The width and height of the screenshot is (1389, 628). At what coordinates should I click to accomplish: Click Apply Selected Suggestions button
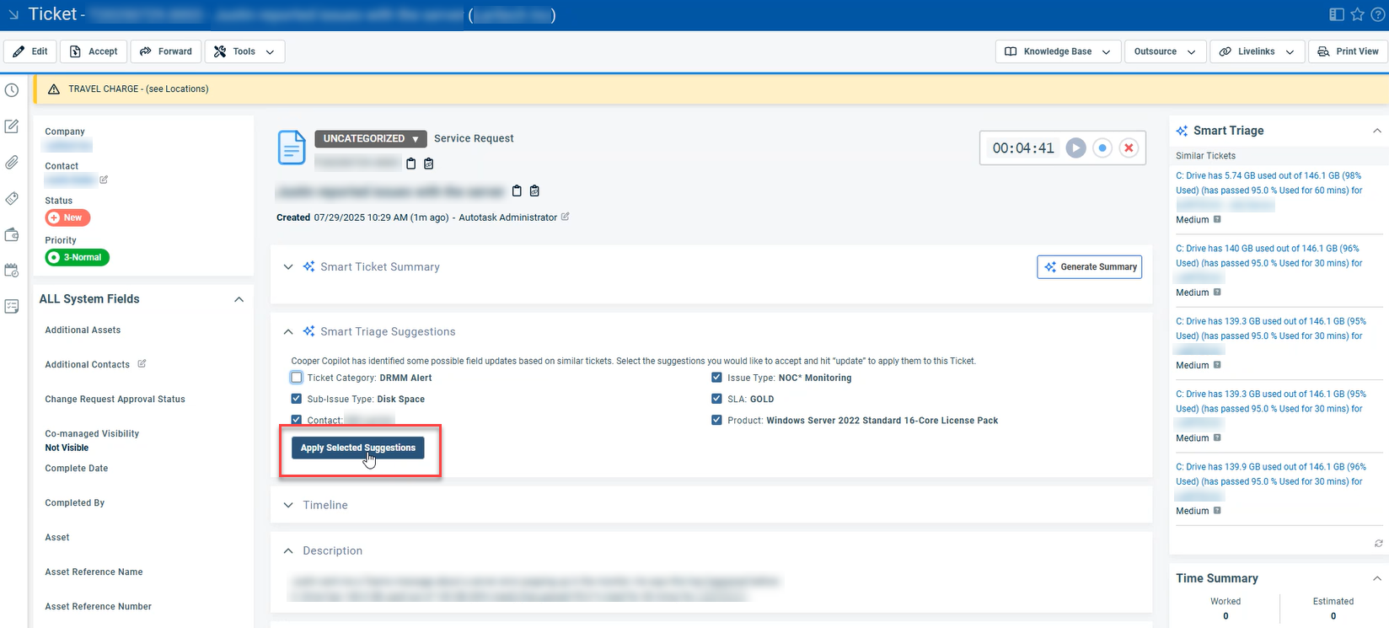[357, 448]
